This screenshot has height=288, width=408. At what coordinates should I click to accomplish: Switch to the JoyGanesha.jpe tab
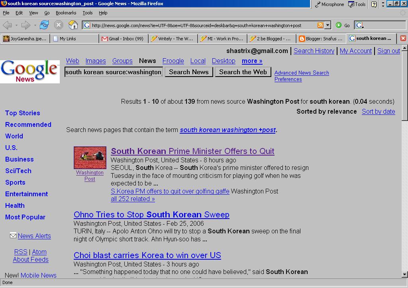(25, 39)
